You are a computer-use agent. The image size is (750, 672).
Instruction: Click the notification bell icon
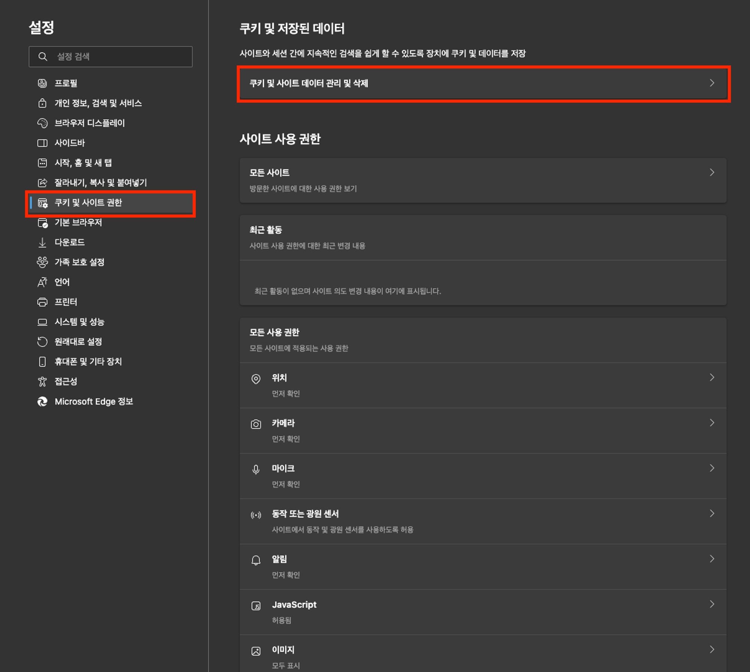(x=256, y=560)
